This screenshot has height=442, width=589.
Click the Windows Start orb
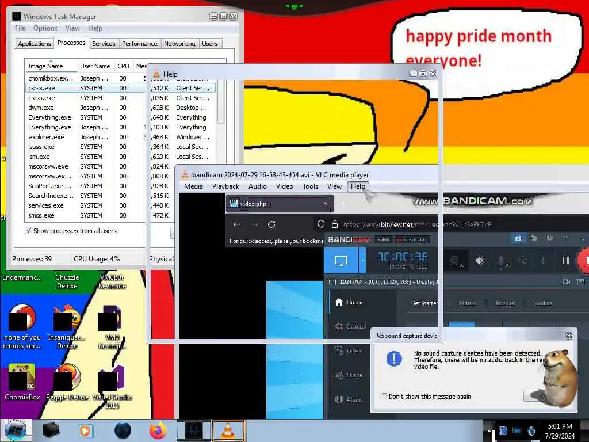15,430
